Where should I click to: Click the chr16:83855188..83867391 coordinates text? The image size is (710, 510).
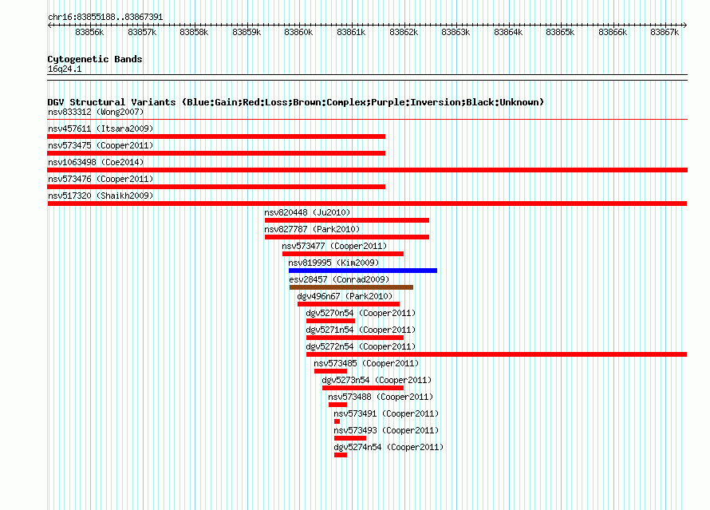click(105, 17)
